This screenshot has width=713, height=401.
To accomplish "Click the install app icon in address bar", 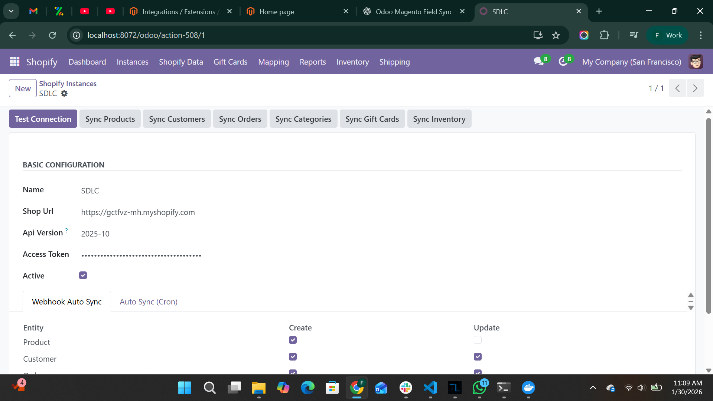I will pyautogui.click(x=537, y=35).
